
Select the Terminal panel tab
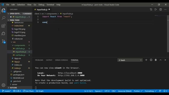(x=74, y=60)
